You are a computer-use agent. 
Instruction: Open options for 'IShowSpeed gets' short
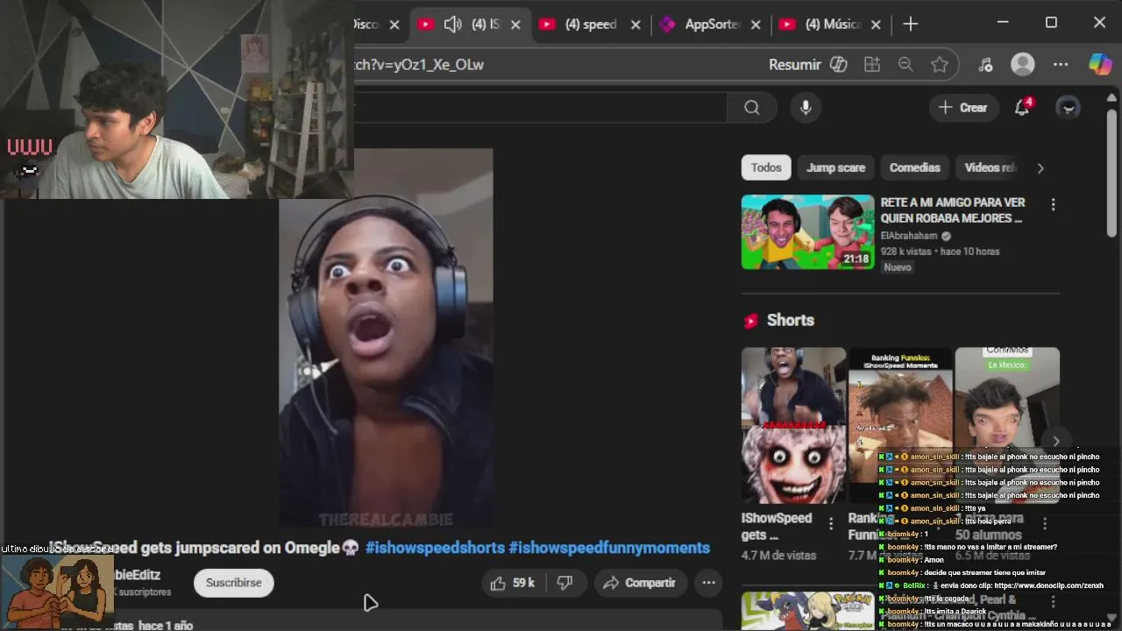tap(831, 523)
